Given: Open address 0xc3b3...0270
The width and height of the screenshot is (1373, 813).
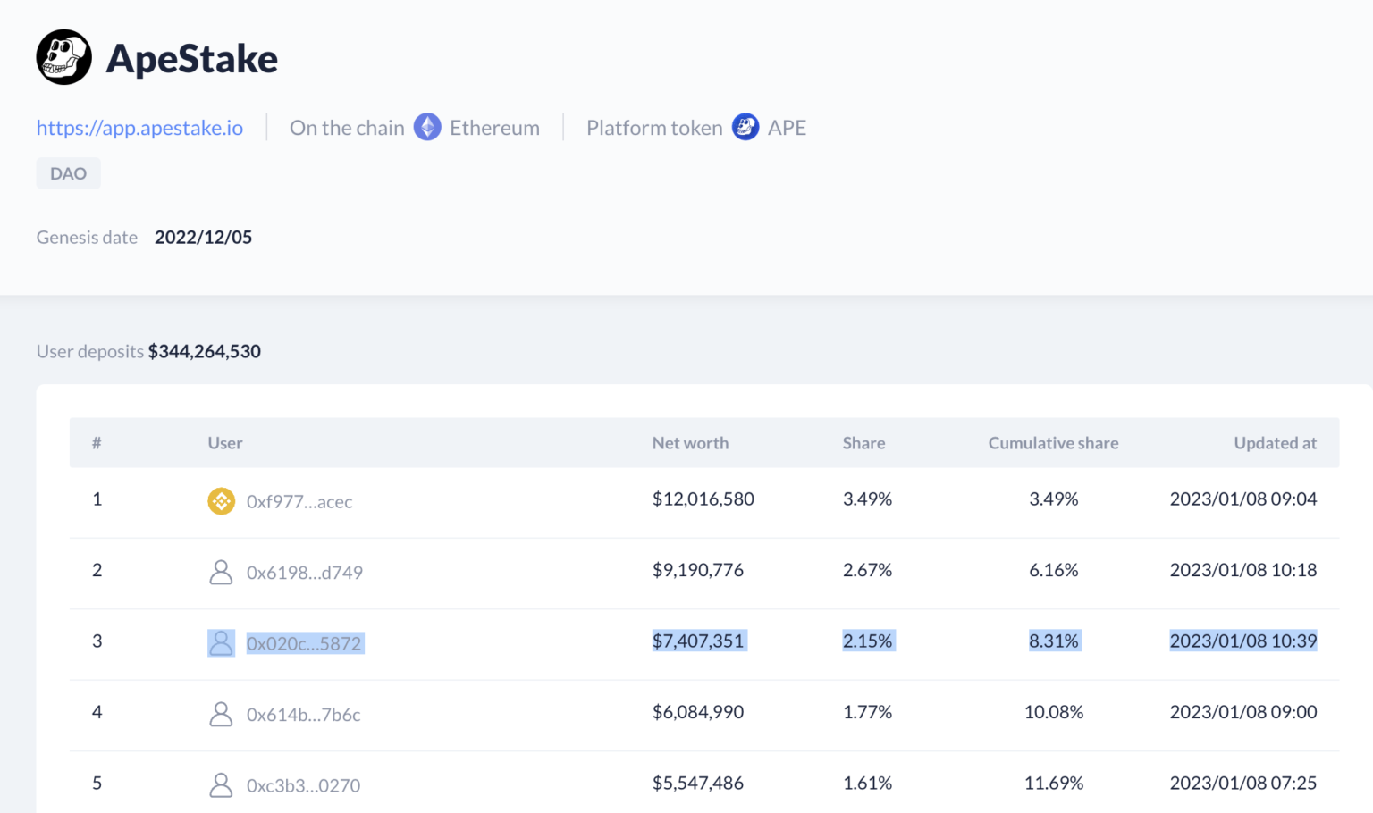Looking at the screenshot, I should click(303, 786).
